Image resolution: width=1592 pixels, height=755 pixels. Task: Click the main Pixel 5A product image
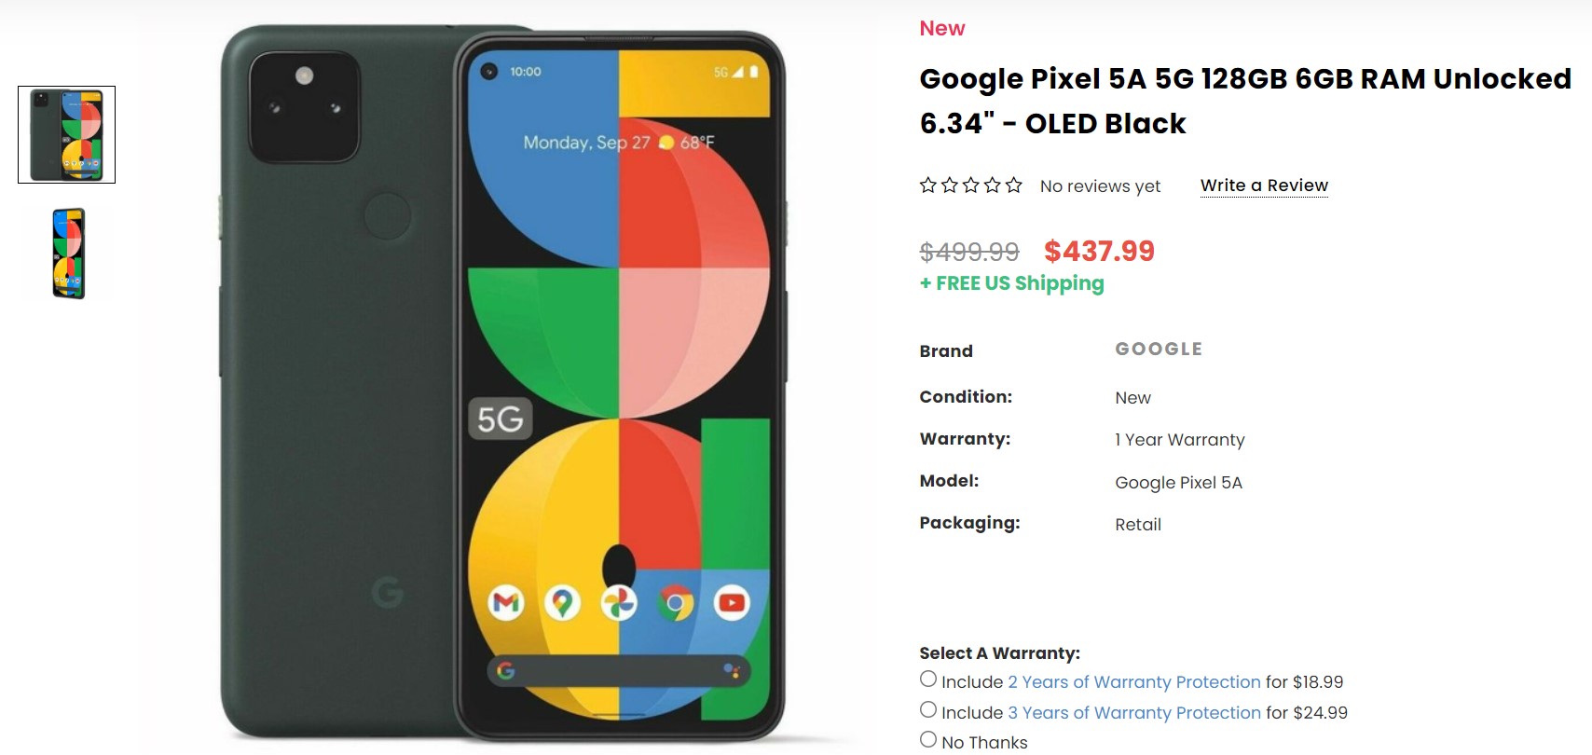pos(503,382)
